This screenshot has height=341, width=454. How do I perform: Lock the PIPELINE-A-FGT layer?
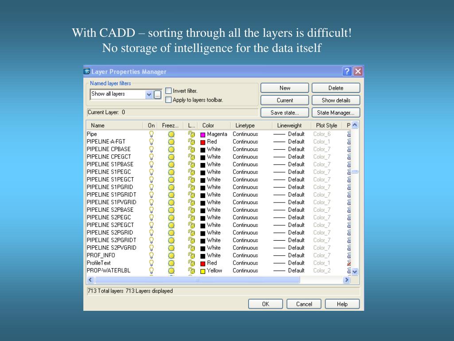point(192,142)
